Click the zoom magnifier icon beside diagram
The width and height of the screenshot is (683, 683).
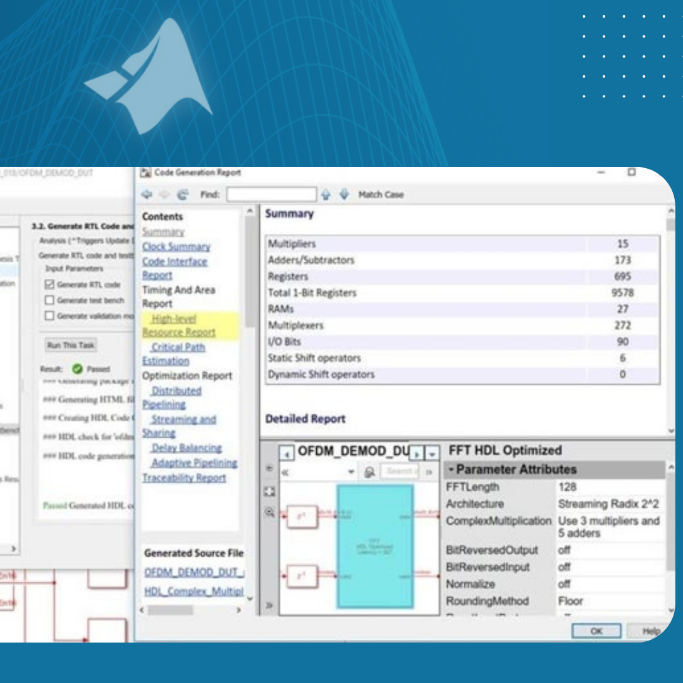(269, 512)
